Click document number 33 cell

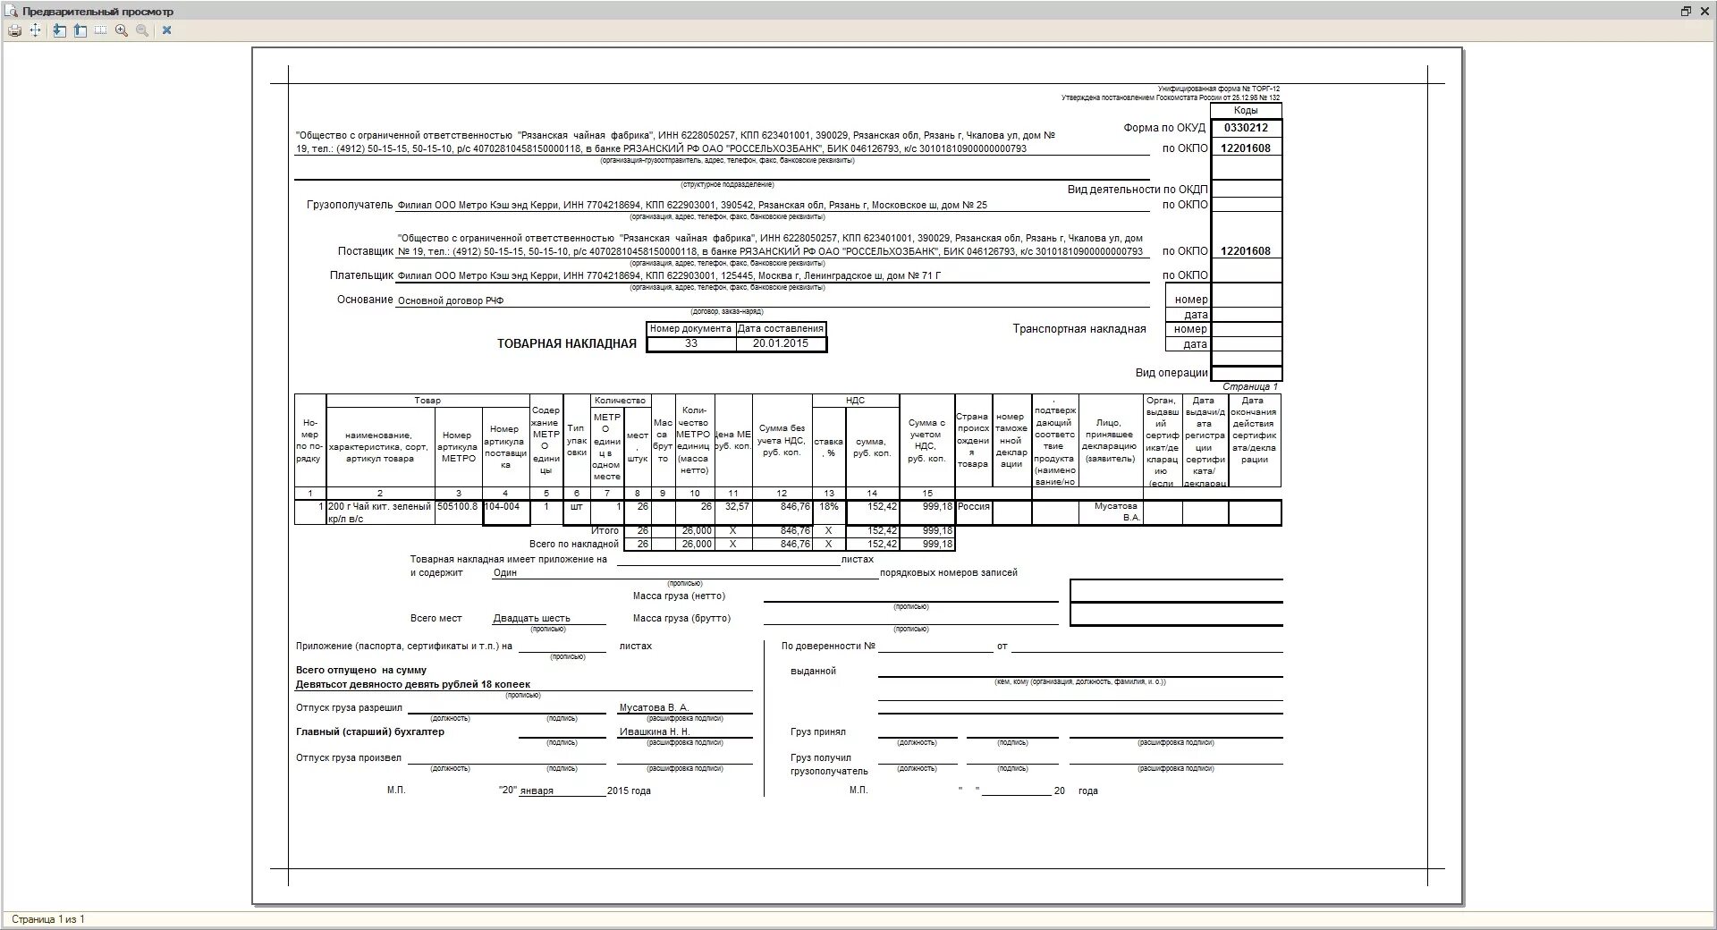click(x=691, y=343)
